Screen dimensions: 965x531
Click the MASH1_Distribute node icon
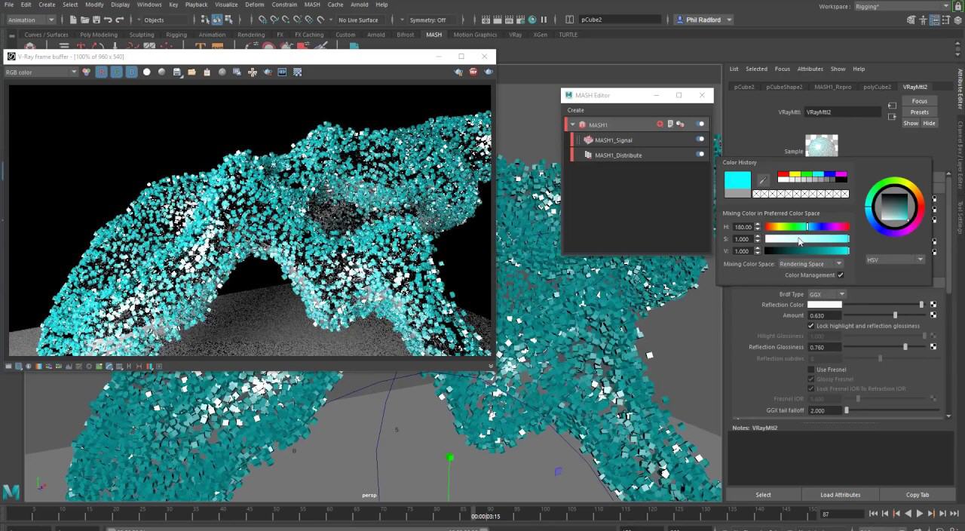pos(588,155)
